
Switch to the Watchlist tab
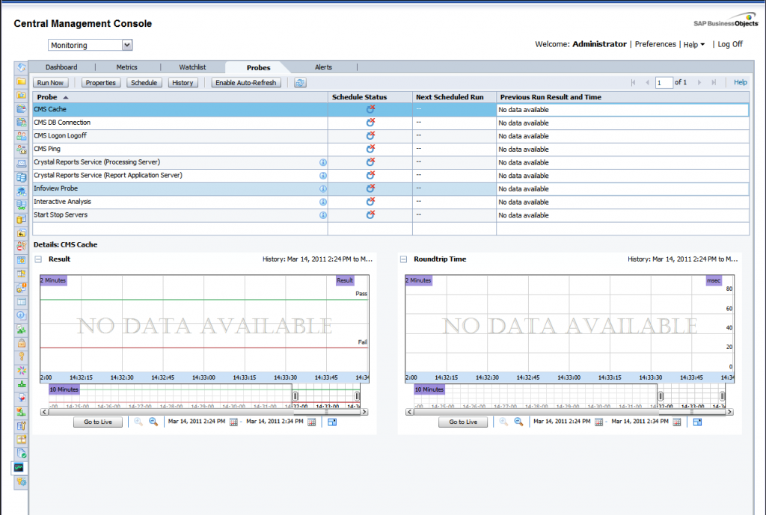click(x=192, y=67)
